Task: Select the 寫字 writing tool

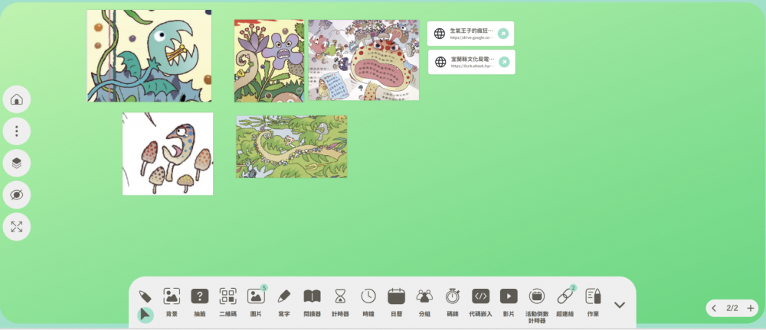Action: point(284,301)
